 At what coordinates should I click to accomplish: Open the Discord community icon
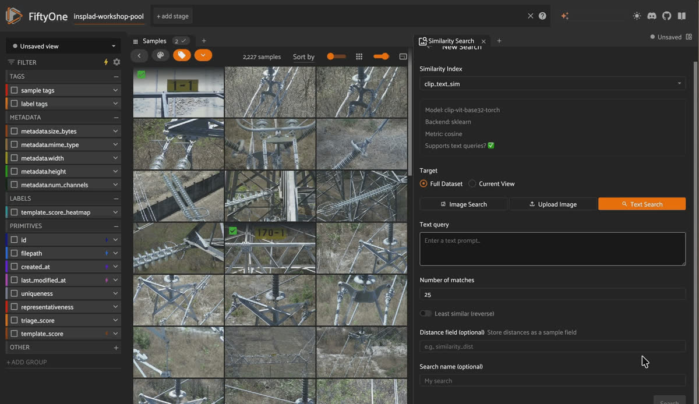click(x=652, y=16)
